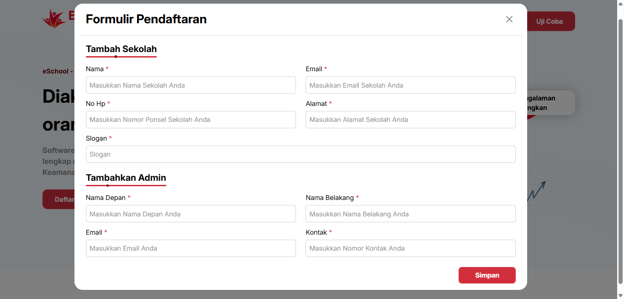Select the Nama Belakang input field
The image size is (624, 299).
click(x=410, y=214)
